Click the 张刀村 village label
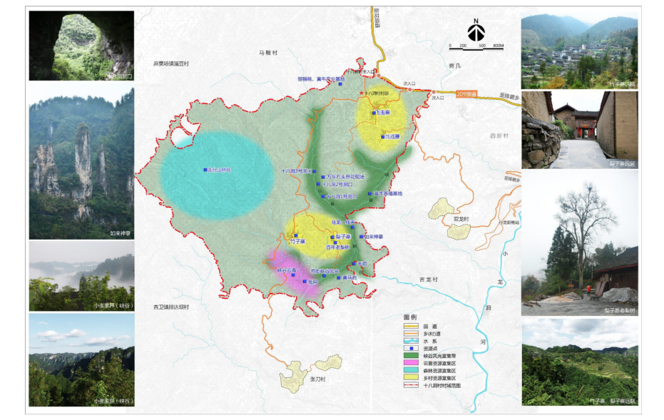Image resolution: width=664 pixels, height=420 pixels. click(317, 379)
